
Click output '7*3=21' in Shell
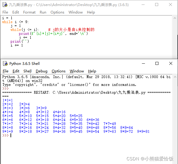42,124
